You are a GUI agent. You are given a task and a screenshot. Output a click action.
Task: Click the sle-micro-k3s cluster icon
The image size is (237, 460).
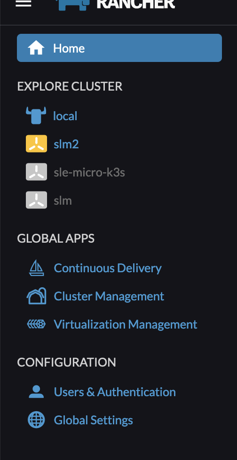click(37, 172)
